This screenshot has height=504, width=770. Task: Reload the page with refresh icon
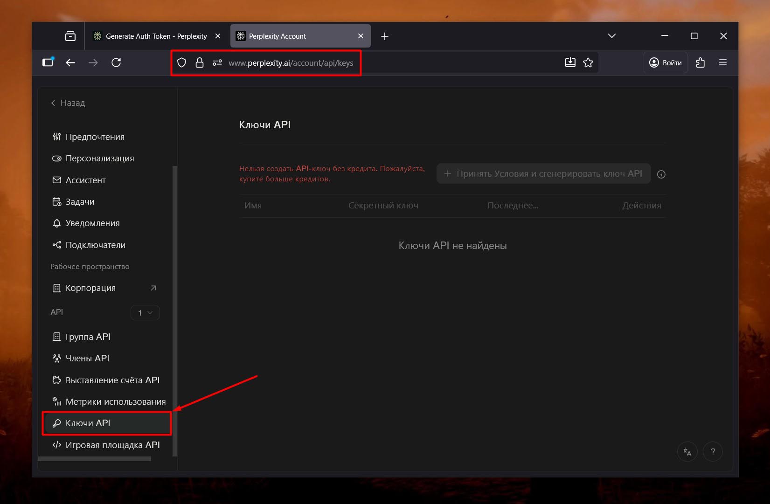[x=116, y=62]
